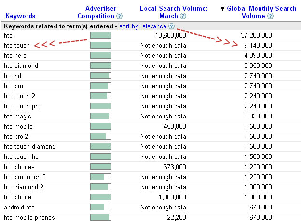This screenshot has width=301, height=221.
Task: Sort by Keywords column header
Action: coord(20,16)
